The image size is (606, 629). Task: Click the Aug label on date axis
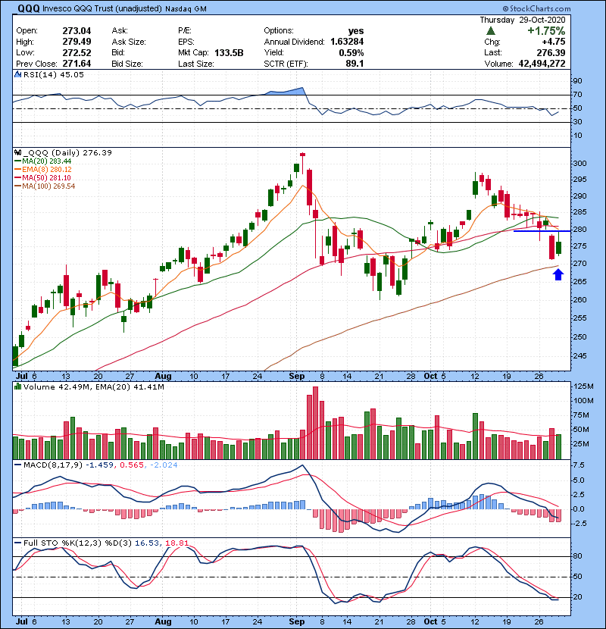164,376
